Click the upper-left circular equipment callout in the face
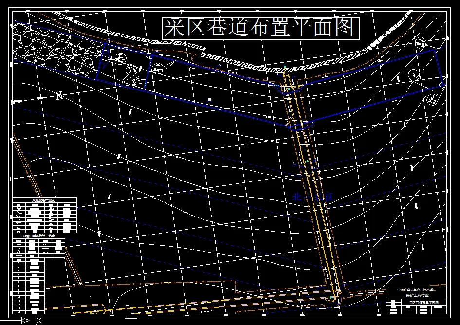This screenshot has width=460, height=325. (x=120, y=58)
